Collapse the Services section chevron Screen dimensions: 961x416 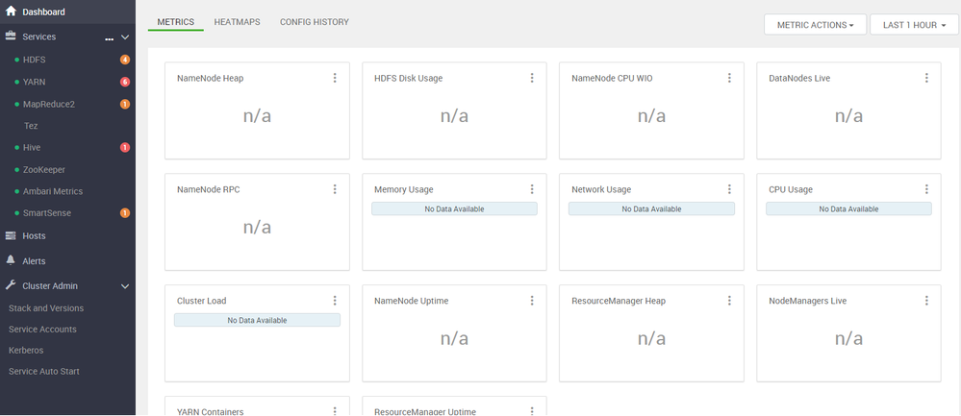pos(124,37)
